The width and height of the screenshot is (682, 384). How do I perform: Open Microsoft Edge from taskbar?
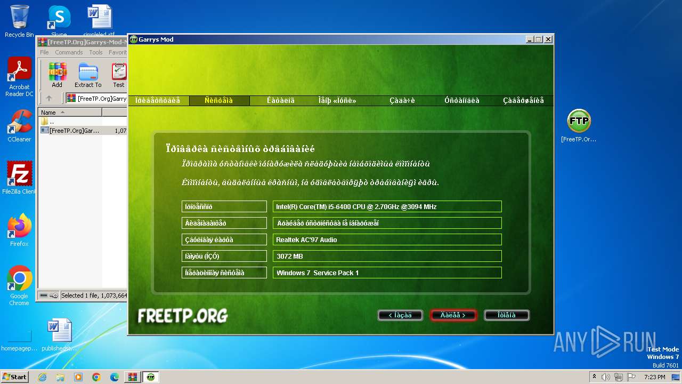coord(115,377)
